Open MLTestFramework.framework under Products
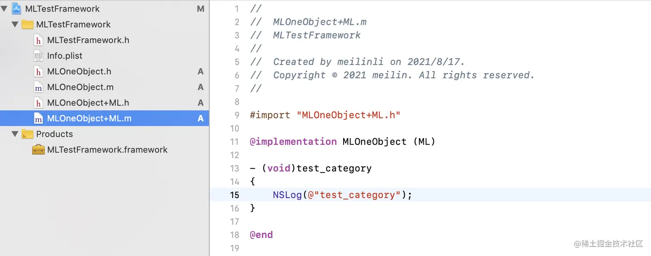 pos(107,150)
